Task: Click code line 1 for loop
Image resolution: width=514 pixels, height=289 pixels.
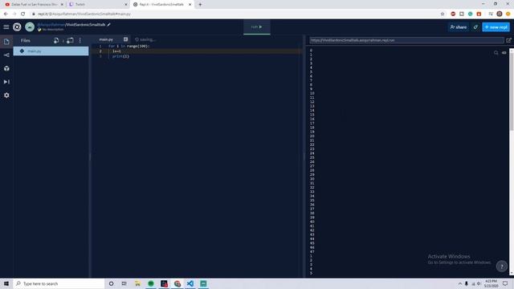Action: 128,47
